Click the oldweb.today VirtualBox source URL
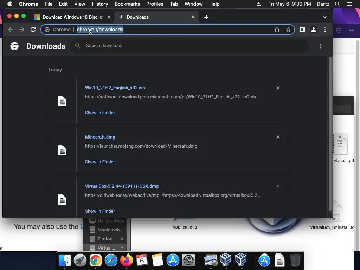 tap(173, 195)
